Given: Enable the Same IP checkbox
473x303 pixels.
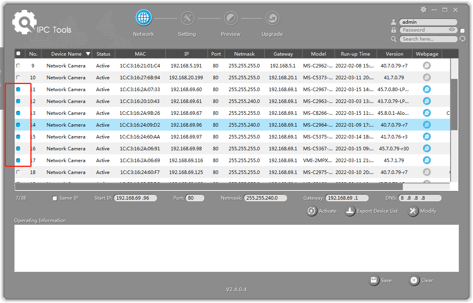Looking at the screenshot, I should 55,198.
